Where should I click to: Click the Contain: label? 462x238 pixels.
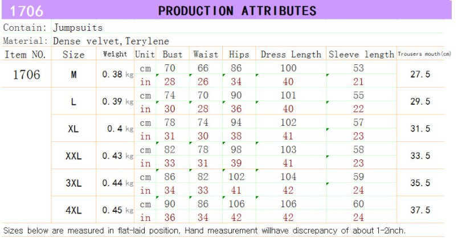24,27
